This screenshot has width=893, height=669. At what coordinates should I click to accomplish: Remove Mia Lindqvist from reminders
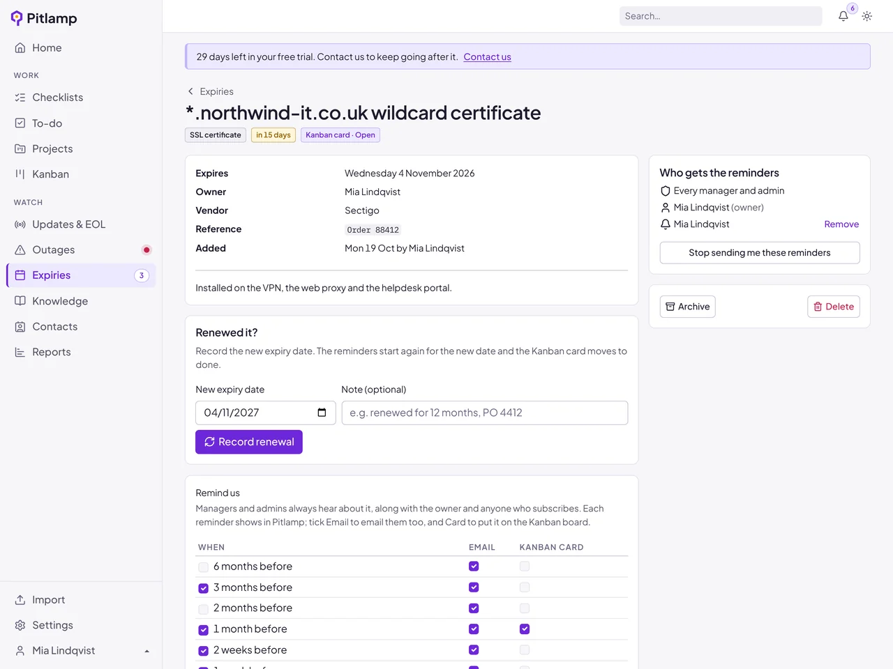pos(841,224)
